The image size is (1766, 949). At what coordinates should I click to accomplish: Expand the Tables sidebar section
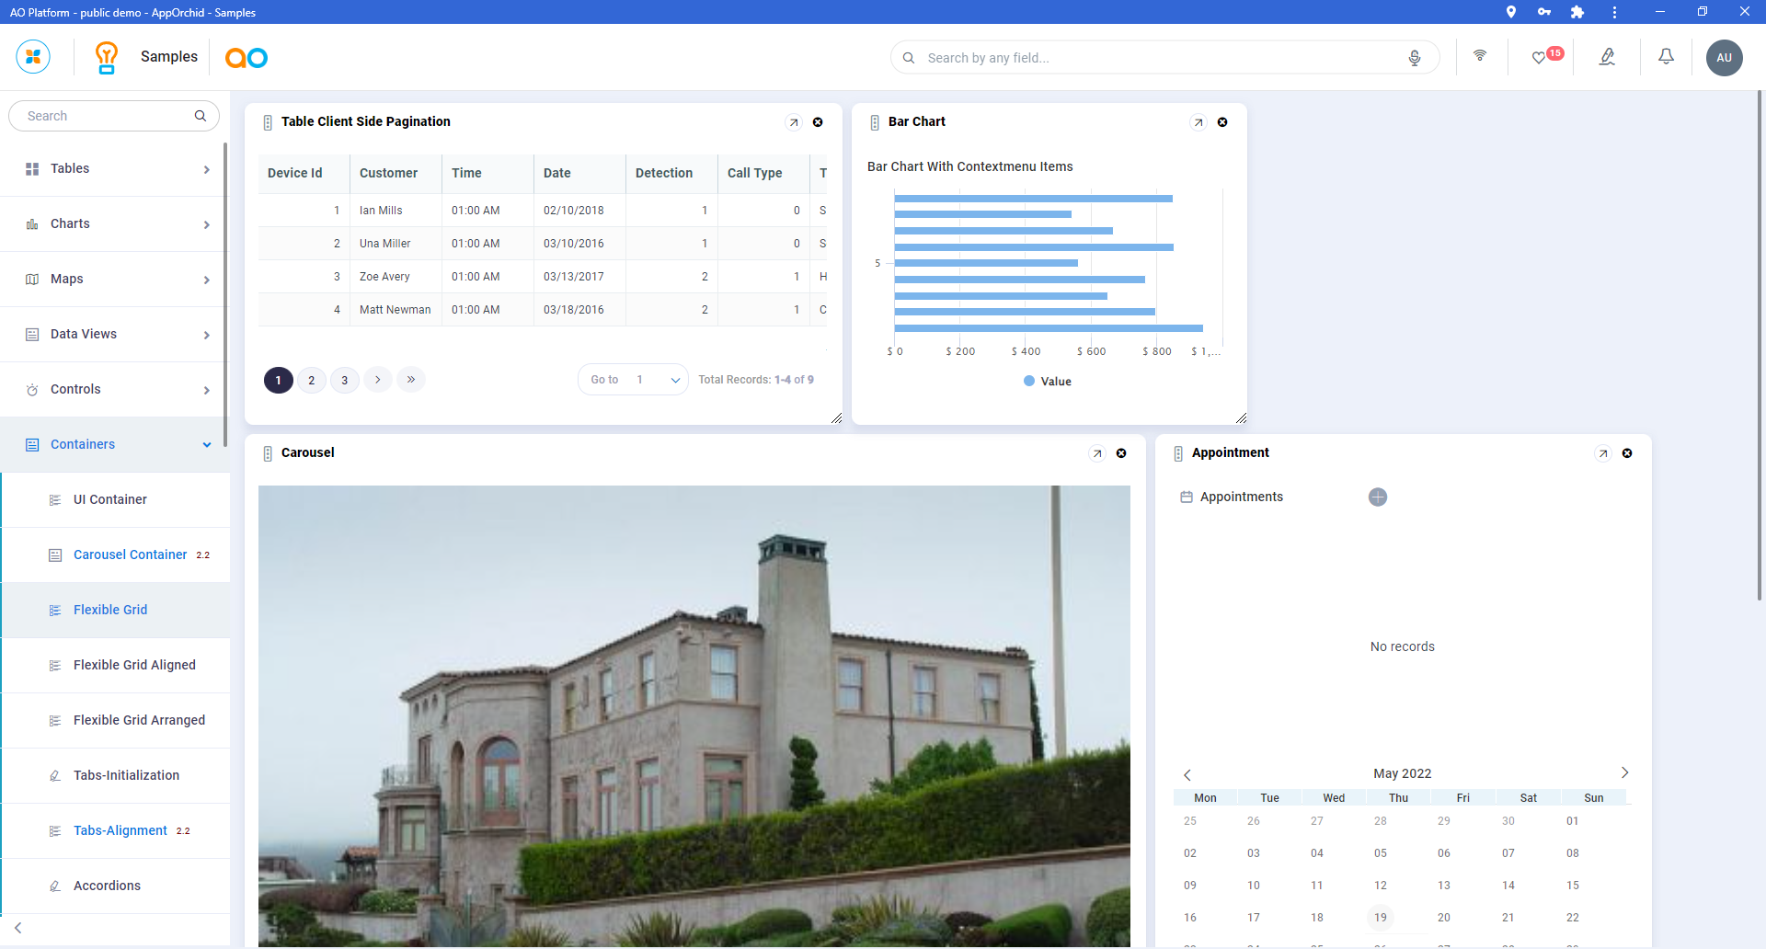pyautogui.click(x=115, y=169)
